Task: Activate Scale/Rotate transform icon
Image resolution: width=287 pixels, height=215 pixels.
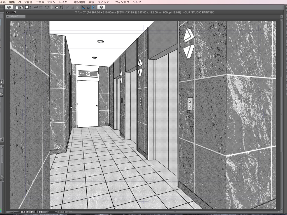Action: coord(61,7)
